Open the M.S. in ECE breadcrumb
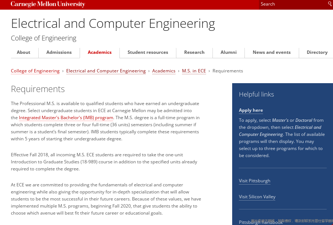 (x=194, y=71)
